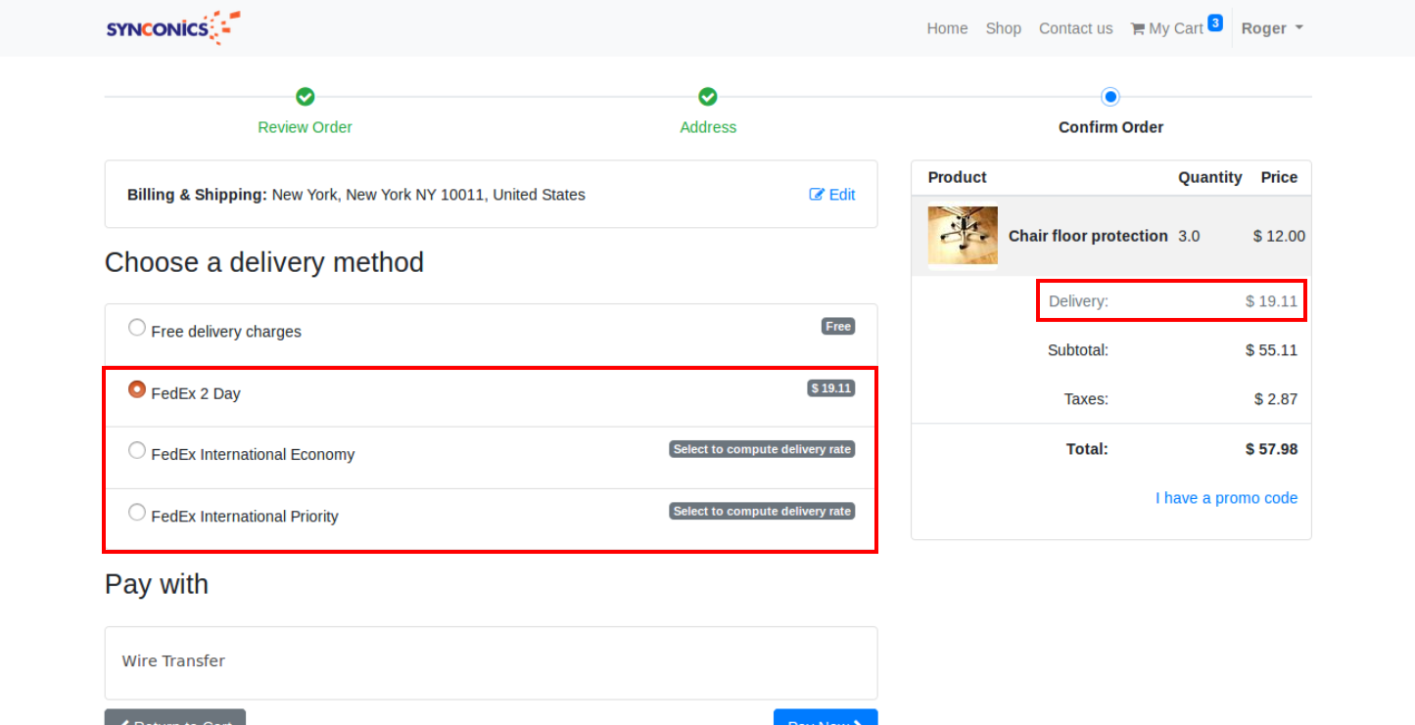The image size is (1415, 725).
Task: Click the Edit pencil icon for billing address
Action: pos(817,195)
